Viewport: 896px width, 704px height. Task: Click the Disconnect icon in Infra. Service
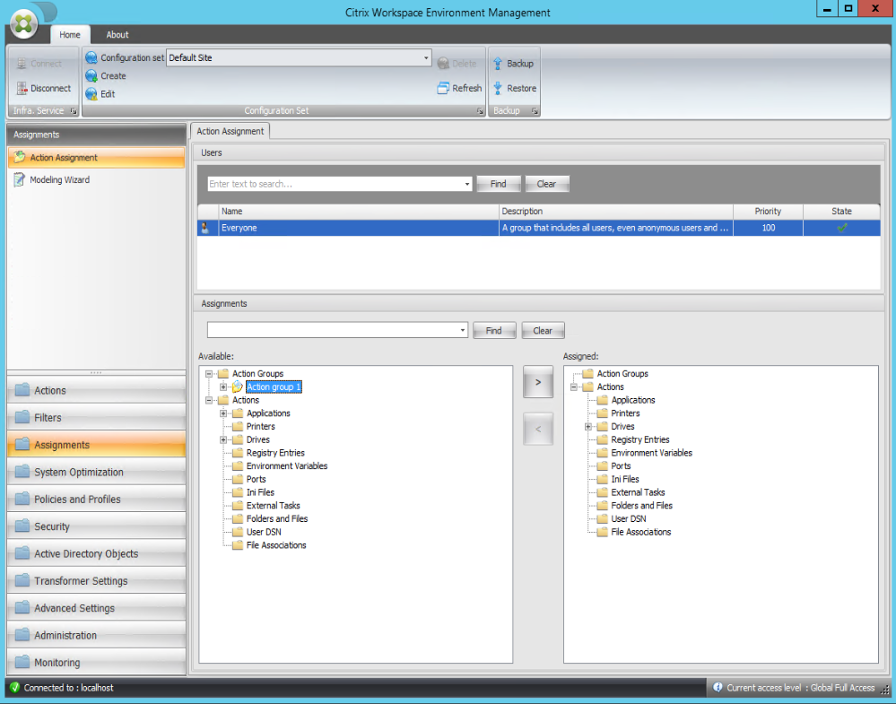23,88
